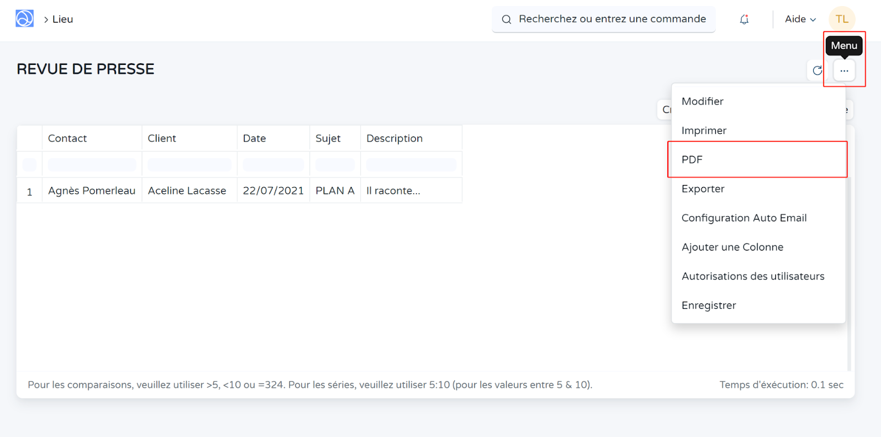The height and width of the screenshot is (437, 881).
Task: Expand the Aide dropdown
Action: coord(800,19)
